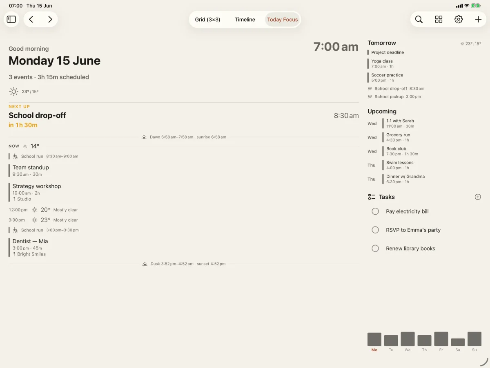Select Wednesday bar in week load chart
Image resolution: width=490 pixels, height=368 pixels.
pos(408,339)
